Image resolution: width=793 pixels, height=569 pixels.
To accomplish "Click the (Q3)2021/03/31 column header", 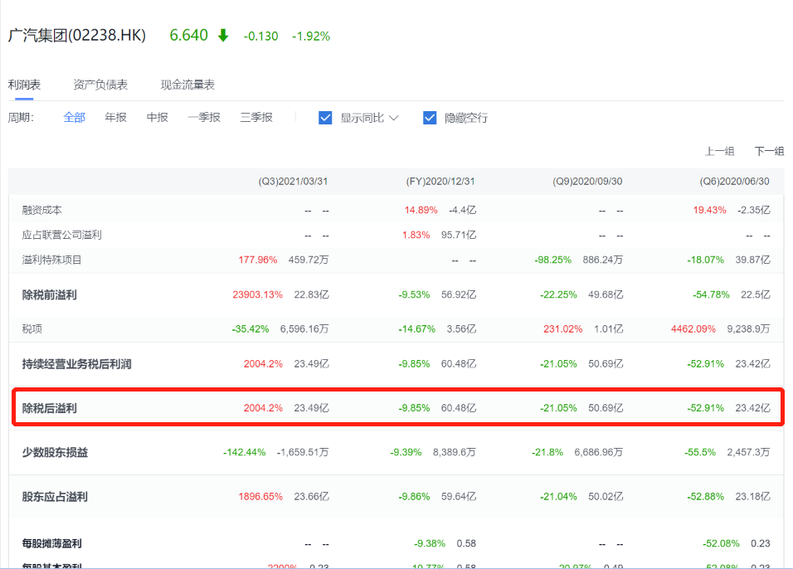I will [293, 182].
